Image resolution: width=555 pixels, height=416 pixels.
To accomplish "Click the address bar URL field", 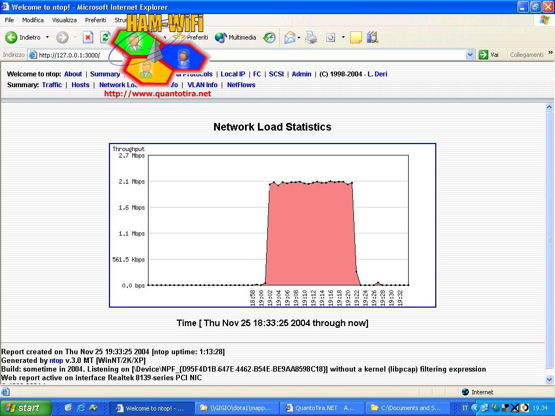I will [x=251, y=55].
